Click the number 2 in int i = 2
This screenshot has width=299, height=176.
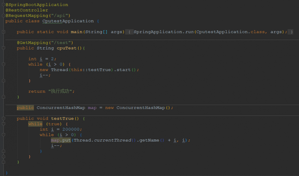pos(52,59)
